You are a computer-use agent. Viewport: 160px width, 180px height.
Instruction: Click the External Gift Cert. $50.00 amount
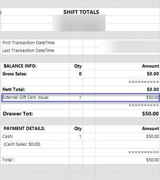click(x=153, y=97)
